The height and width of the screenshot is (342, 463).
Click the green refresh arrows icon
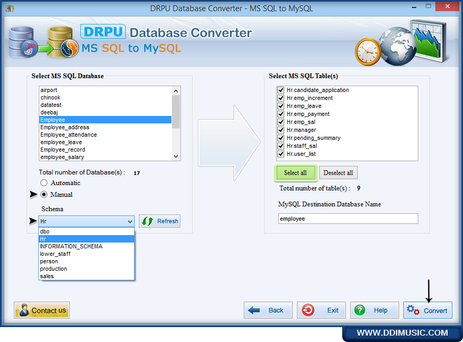point(147,221)
